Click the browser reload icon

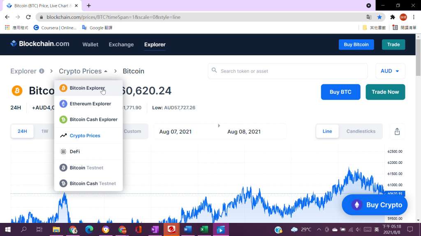28,17
